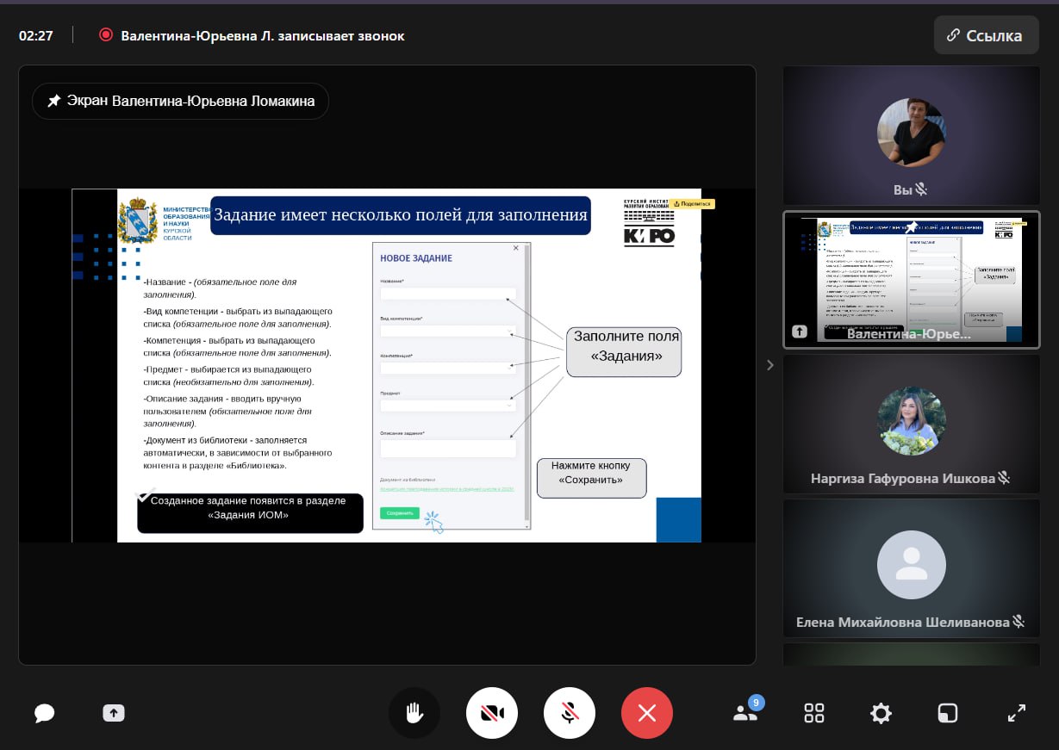Copy the call link via Ссылка
The image size is (1059, 750).
point(986,35)
